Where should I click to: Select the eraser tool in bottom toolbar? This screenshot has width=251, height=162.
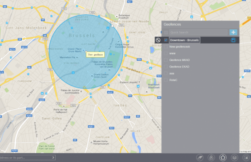coord(200,158)
